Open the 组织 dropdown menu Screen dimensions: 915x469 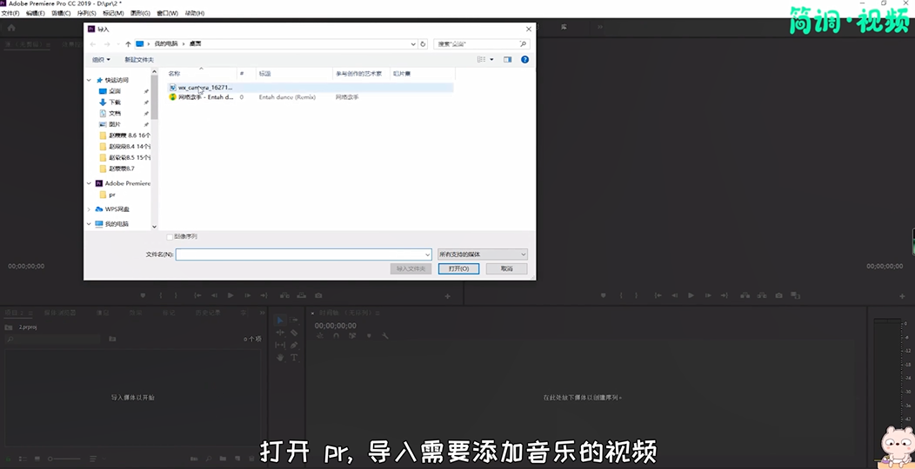coord(101,60)
